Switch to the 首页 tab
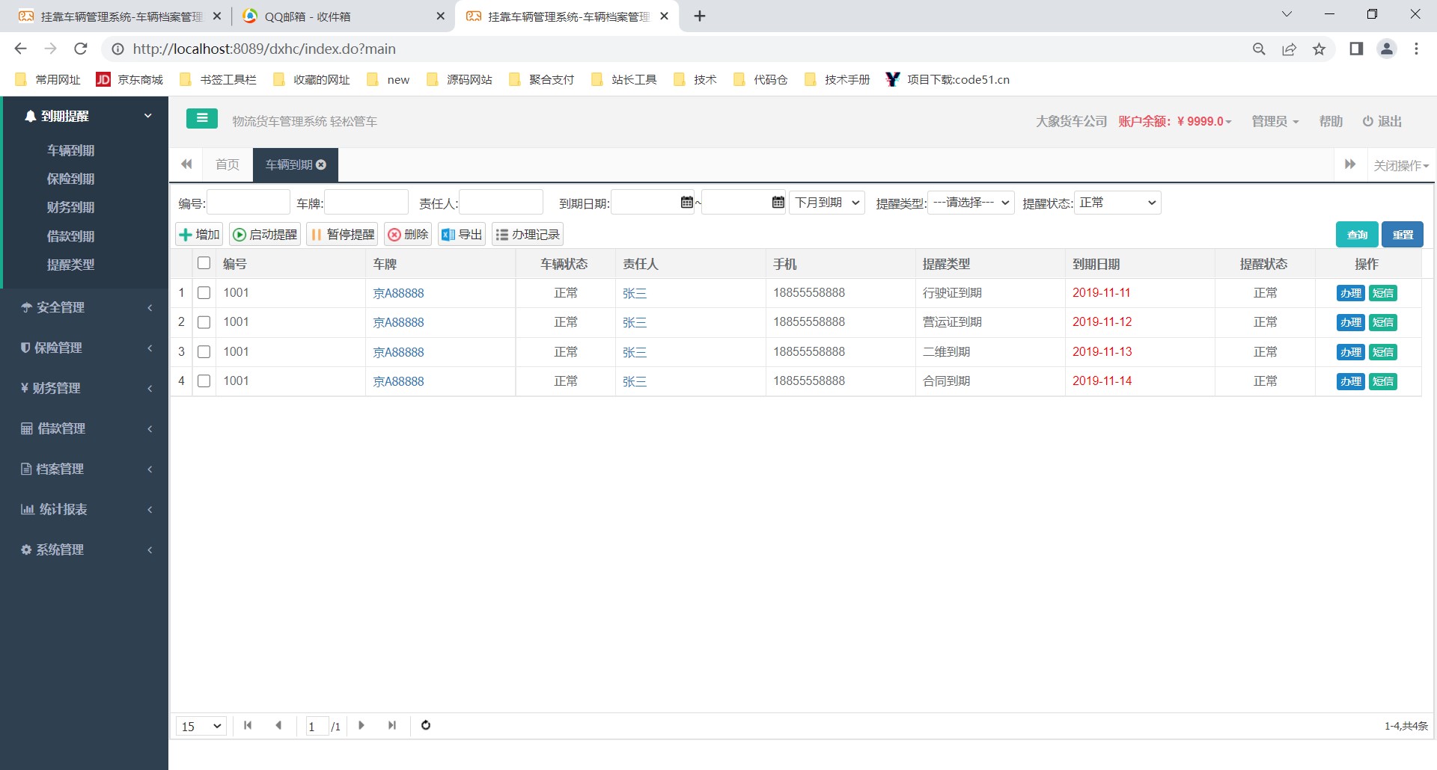The width and height of the screenshot is (1437, 770). [228, 164]
